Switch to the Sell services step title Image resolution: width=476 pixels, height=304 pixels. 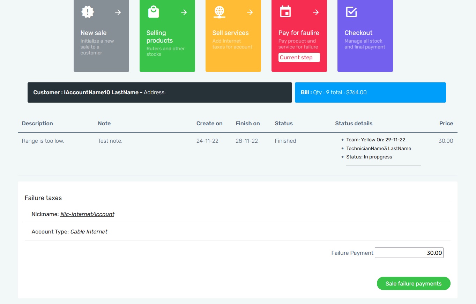231,33
